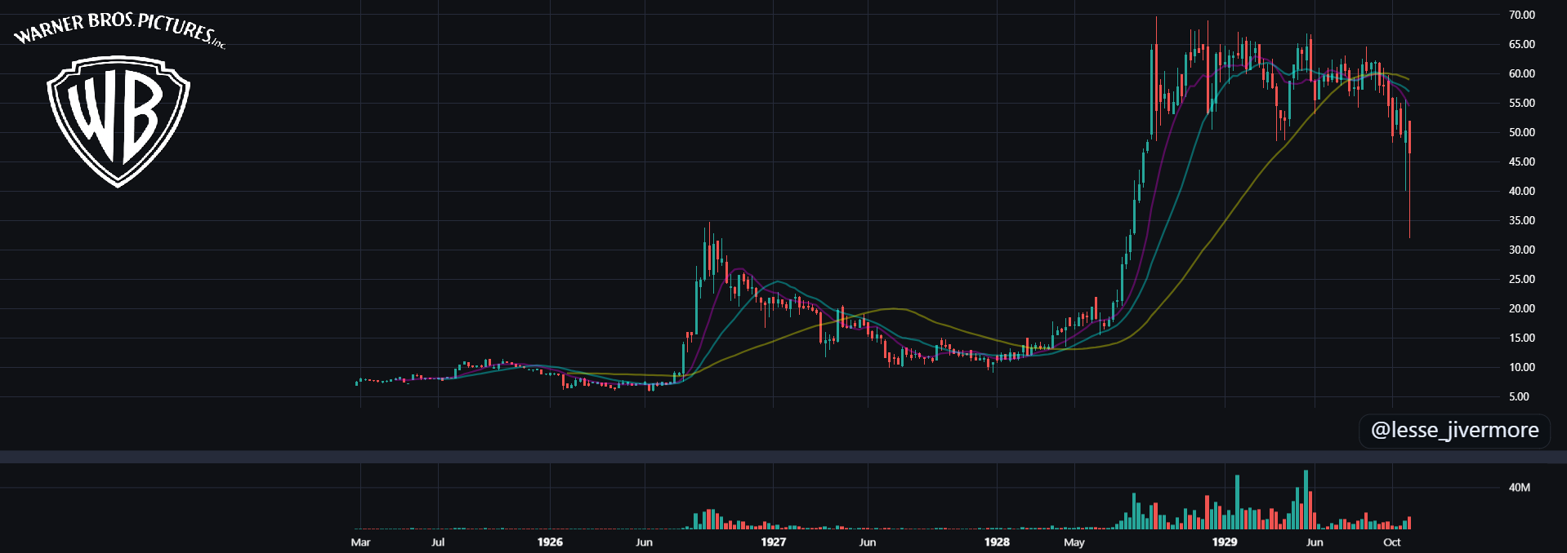Viewport: 1567px width, 553px height.
Task: Click the 55.00 price axis label
Action: pyautogui.click(x=1522, y=103)
